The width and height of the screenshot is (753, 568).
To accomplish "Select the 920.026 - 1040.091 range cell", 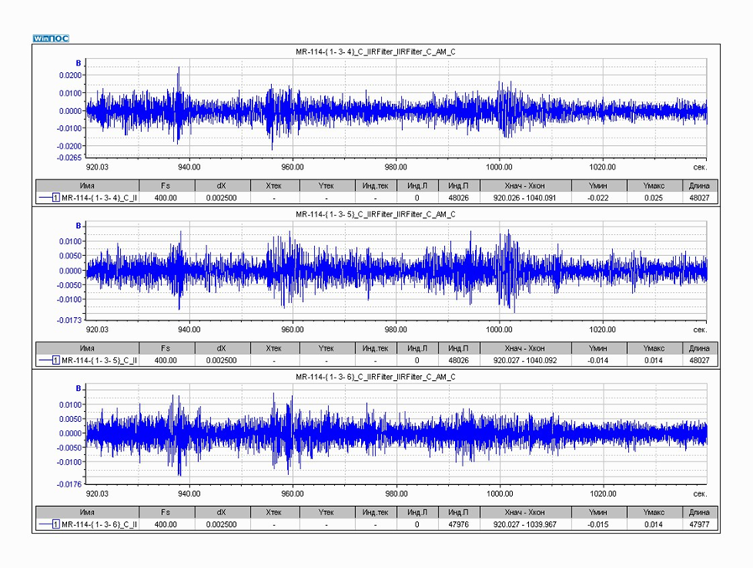I will [x=525, y=197].
